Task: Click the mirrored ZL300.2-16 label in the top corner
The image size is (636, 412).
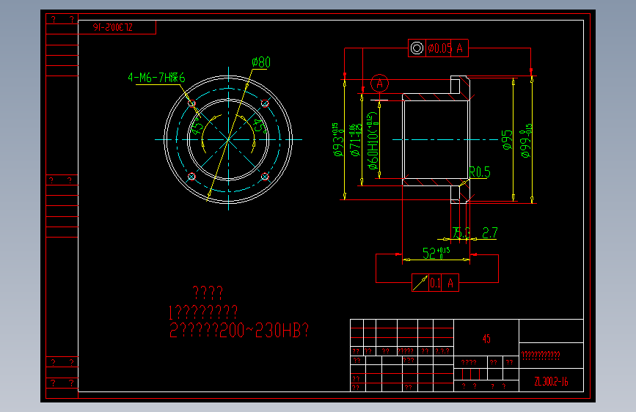Action: tap(113, 27)
